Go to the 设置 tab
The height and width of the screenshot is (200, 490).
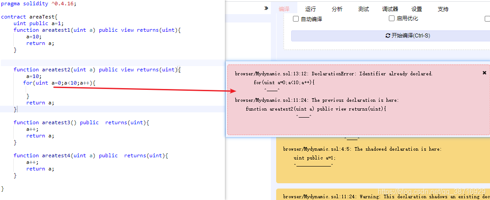click(x=417, y=9)
